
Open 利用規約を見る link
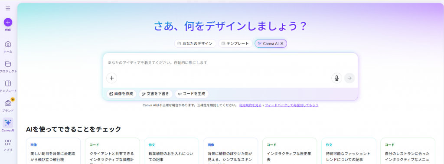[250, 105]
